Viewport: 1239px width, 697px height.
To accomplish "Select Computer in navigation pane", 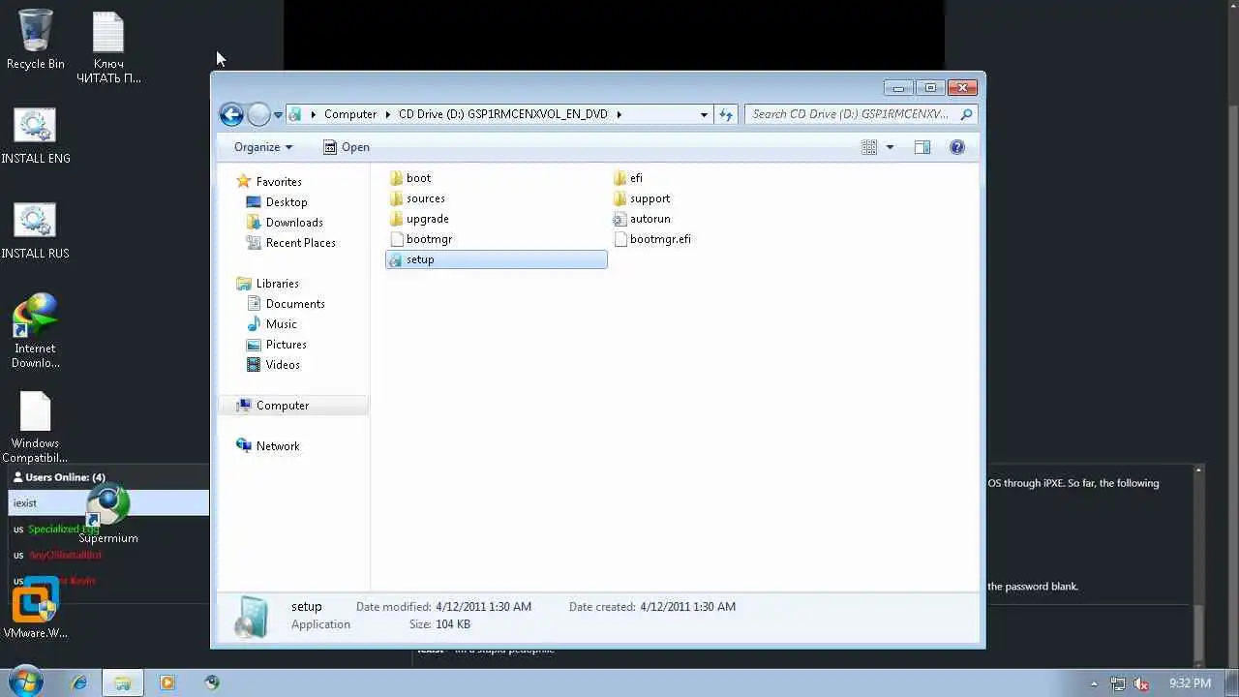I will [x=293, y=406].
